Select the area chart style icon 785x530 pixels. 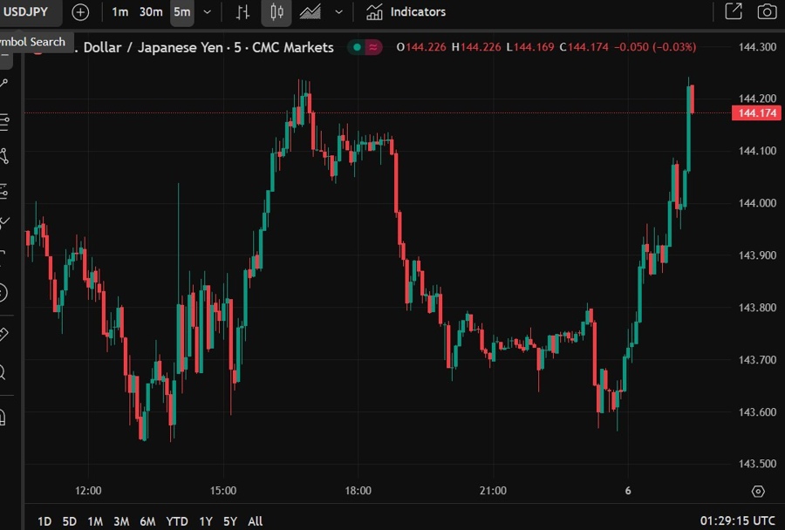(310, 12)
